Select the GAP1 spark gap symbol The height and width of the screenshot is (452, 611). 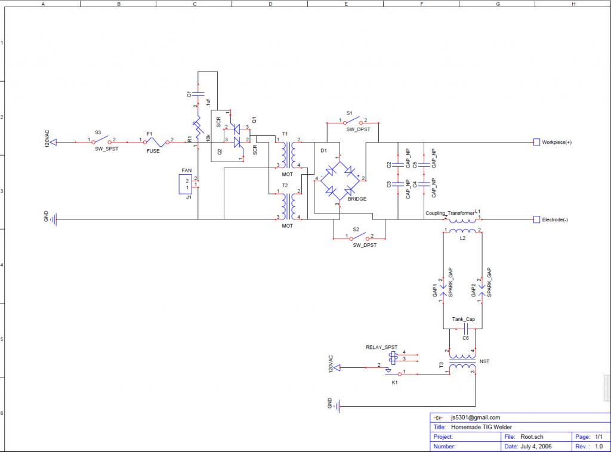pos(443,290)
